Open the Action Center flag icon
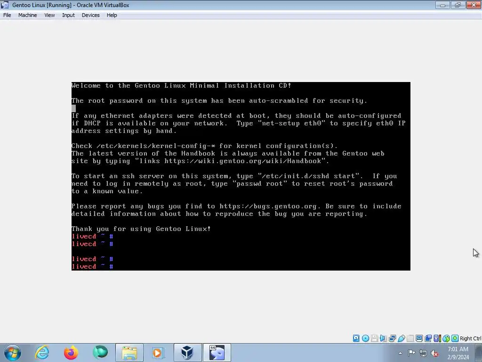Viewport: 482px width, 362px height. click(411, 353)
